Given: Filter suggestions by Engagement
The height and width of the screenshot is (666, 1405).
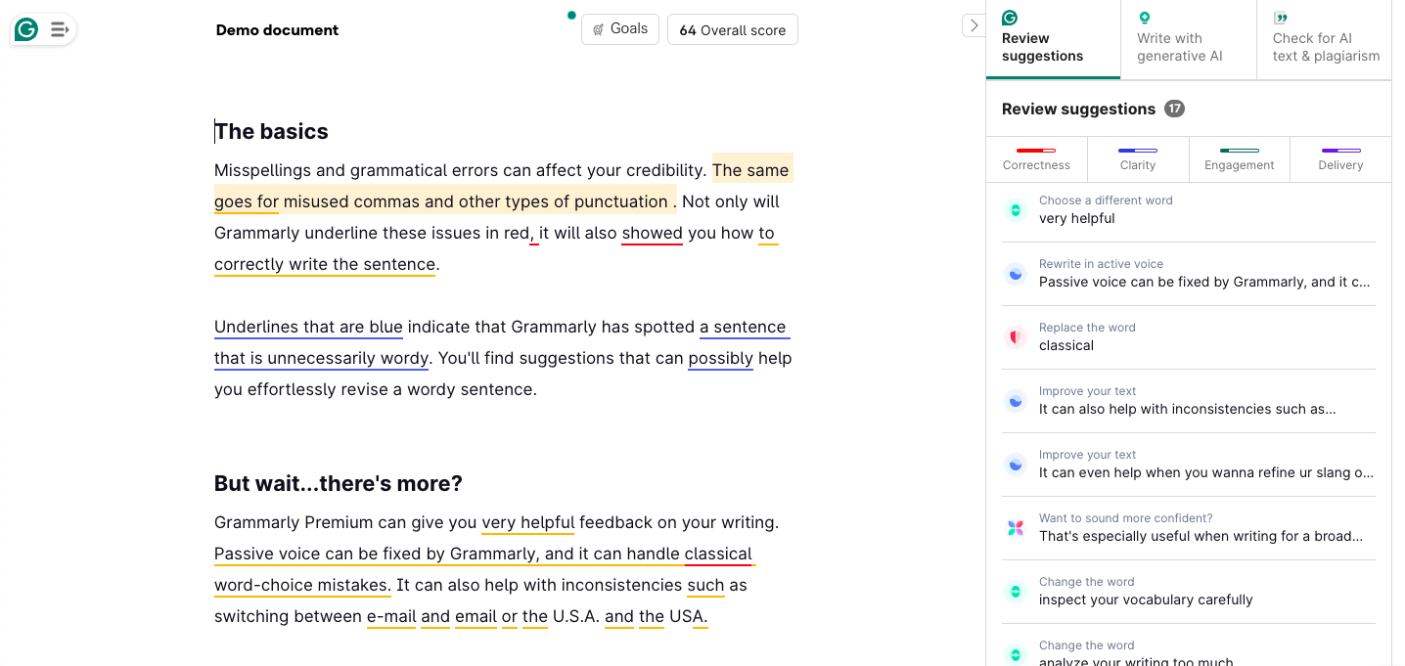Looking at the screenshot, I should [x=1240, y=158].
